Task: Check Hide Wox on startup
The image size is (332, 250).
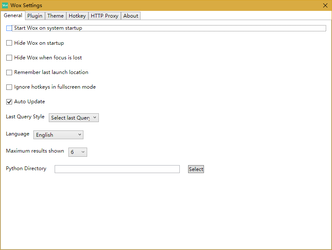Action: tap(9, 43)
